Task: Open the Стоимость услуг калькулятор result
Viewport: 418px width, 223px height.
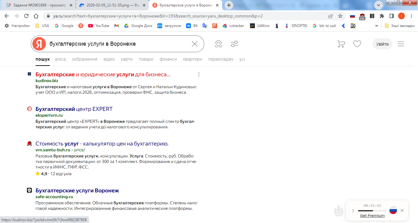Action: [x=102, y=144]
